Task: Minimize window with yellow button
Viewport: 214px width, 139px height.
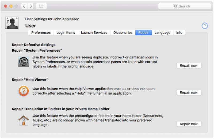Action: 11,6
